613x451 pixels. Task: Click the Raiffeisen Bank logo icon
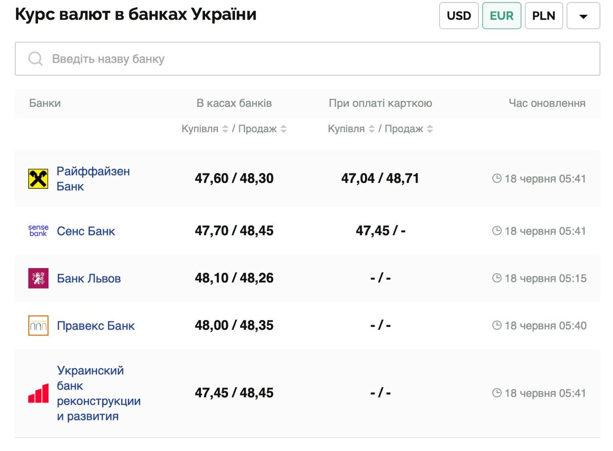pyautogui.click(x=38, y=179)
